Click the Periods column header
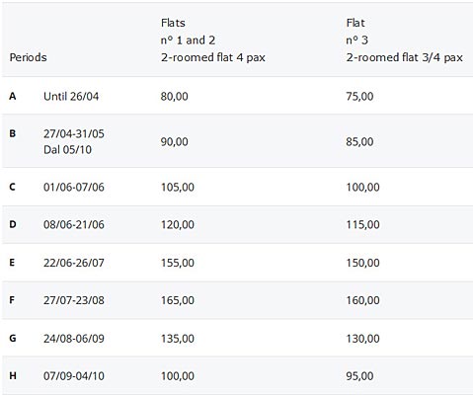 (29, 57)
